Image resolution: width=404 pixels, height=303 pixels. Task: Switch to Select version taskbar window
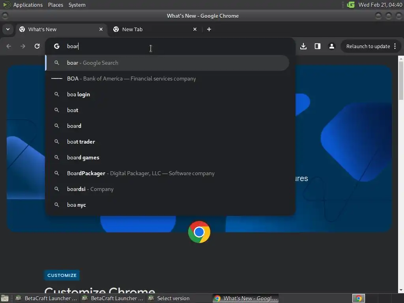click(x=180, y=298)
